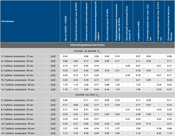Click 'Пустотелый силикатный блок класса 15' header
The height and width of the screenshot is (136, 175).
[128, 21]
